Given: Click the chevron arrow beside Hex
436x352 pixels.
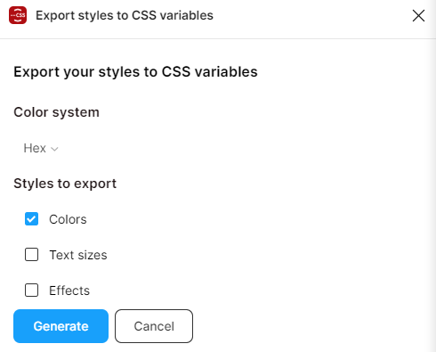Looking at the screenshot, I should coord(54,149).
